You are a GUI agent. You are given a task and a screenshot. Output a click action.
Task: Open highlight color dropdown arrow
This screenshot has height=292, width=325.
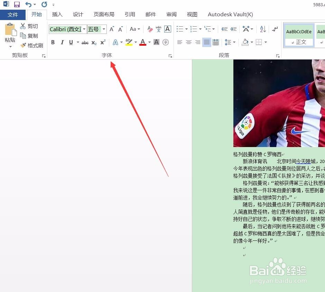[136, 42]
